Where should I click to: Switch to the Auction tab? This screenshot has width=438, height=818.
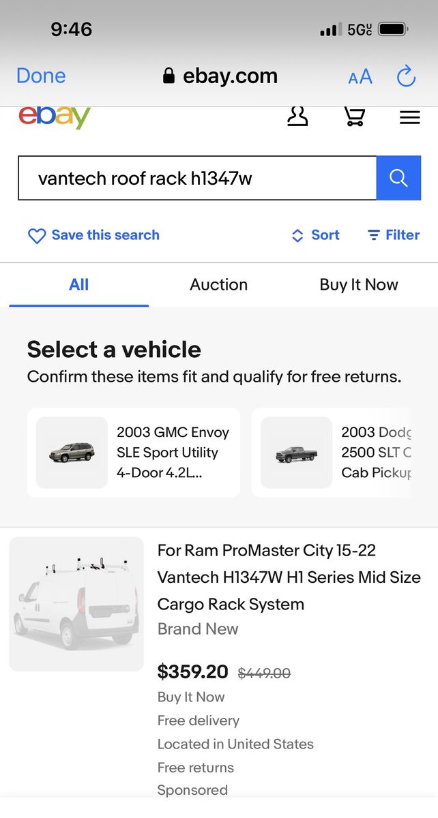218,285
